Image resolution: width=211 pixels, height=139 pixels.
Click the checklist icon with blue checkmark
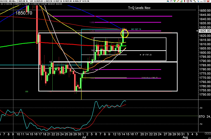pyautogui.click(x=191, y=1)
